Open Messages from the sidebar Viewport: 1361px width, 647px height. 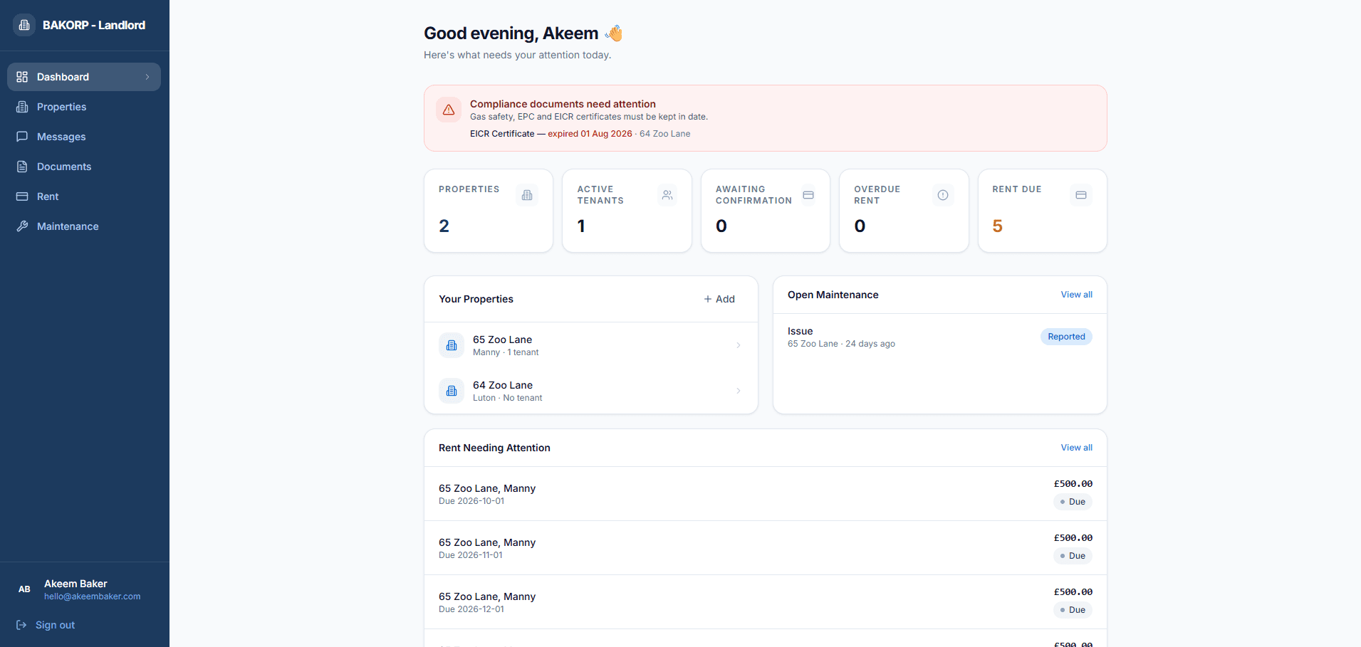click(x=84, y=137)
